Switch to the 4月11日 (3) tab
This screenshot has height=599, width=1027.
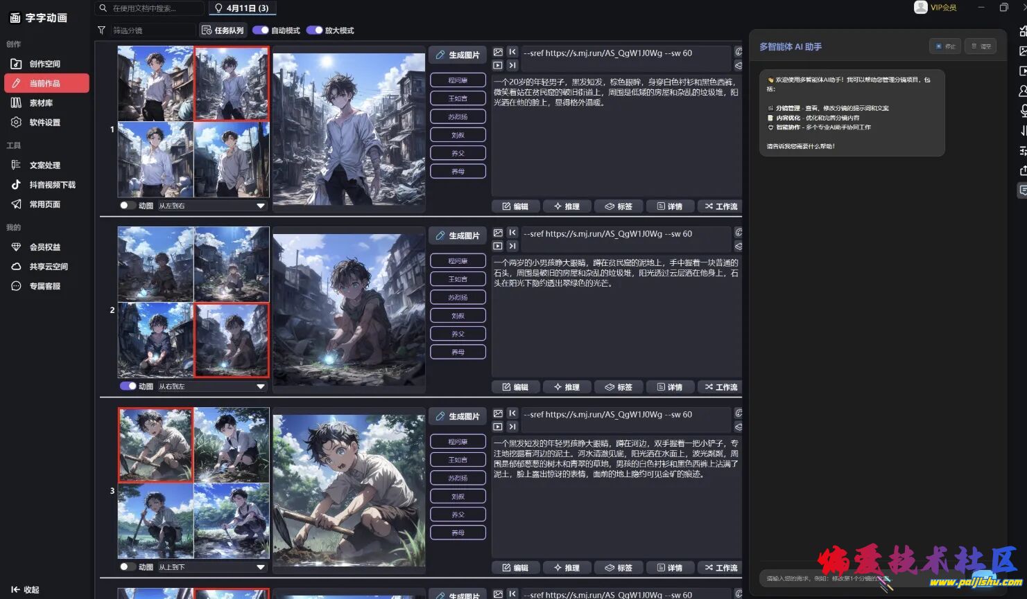[242, 8]
